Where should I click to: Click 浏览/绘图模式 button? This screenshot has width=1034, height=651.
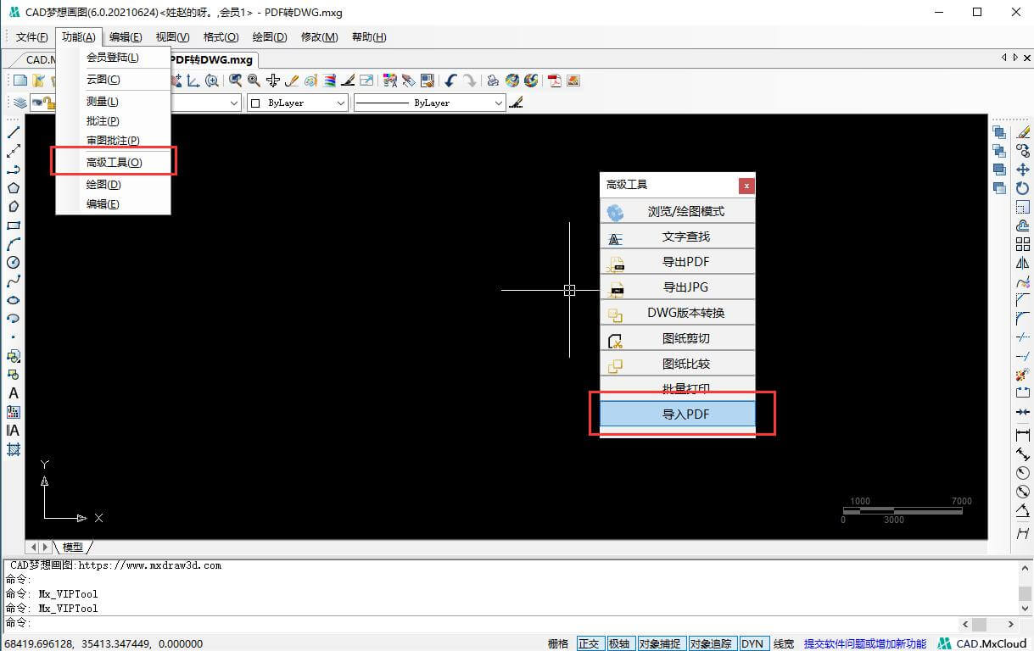point(678,211)
